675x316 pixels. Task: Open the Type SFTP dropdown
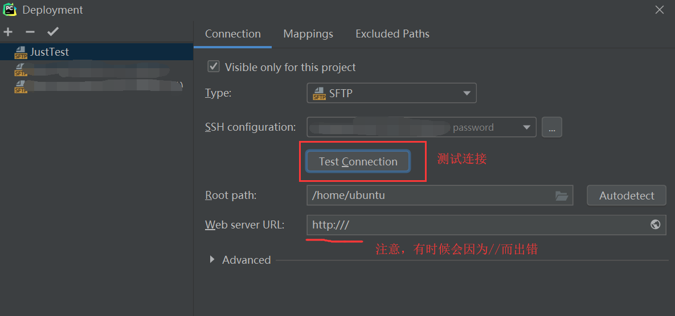pyautogui.click(x=391, y=93)
